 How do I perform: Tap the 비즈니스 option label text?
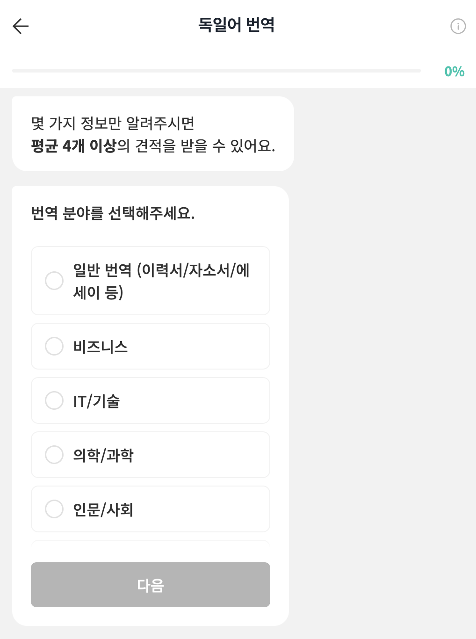(x=101, y=347)
